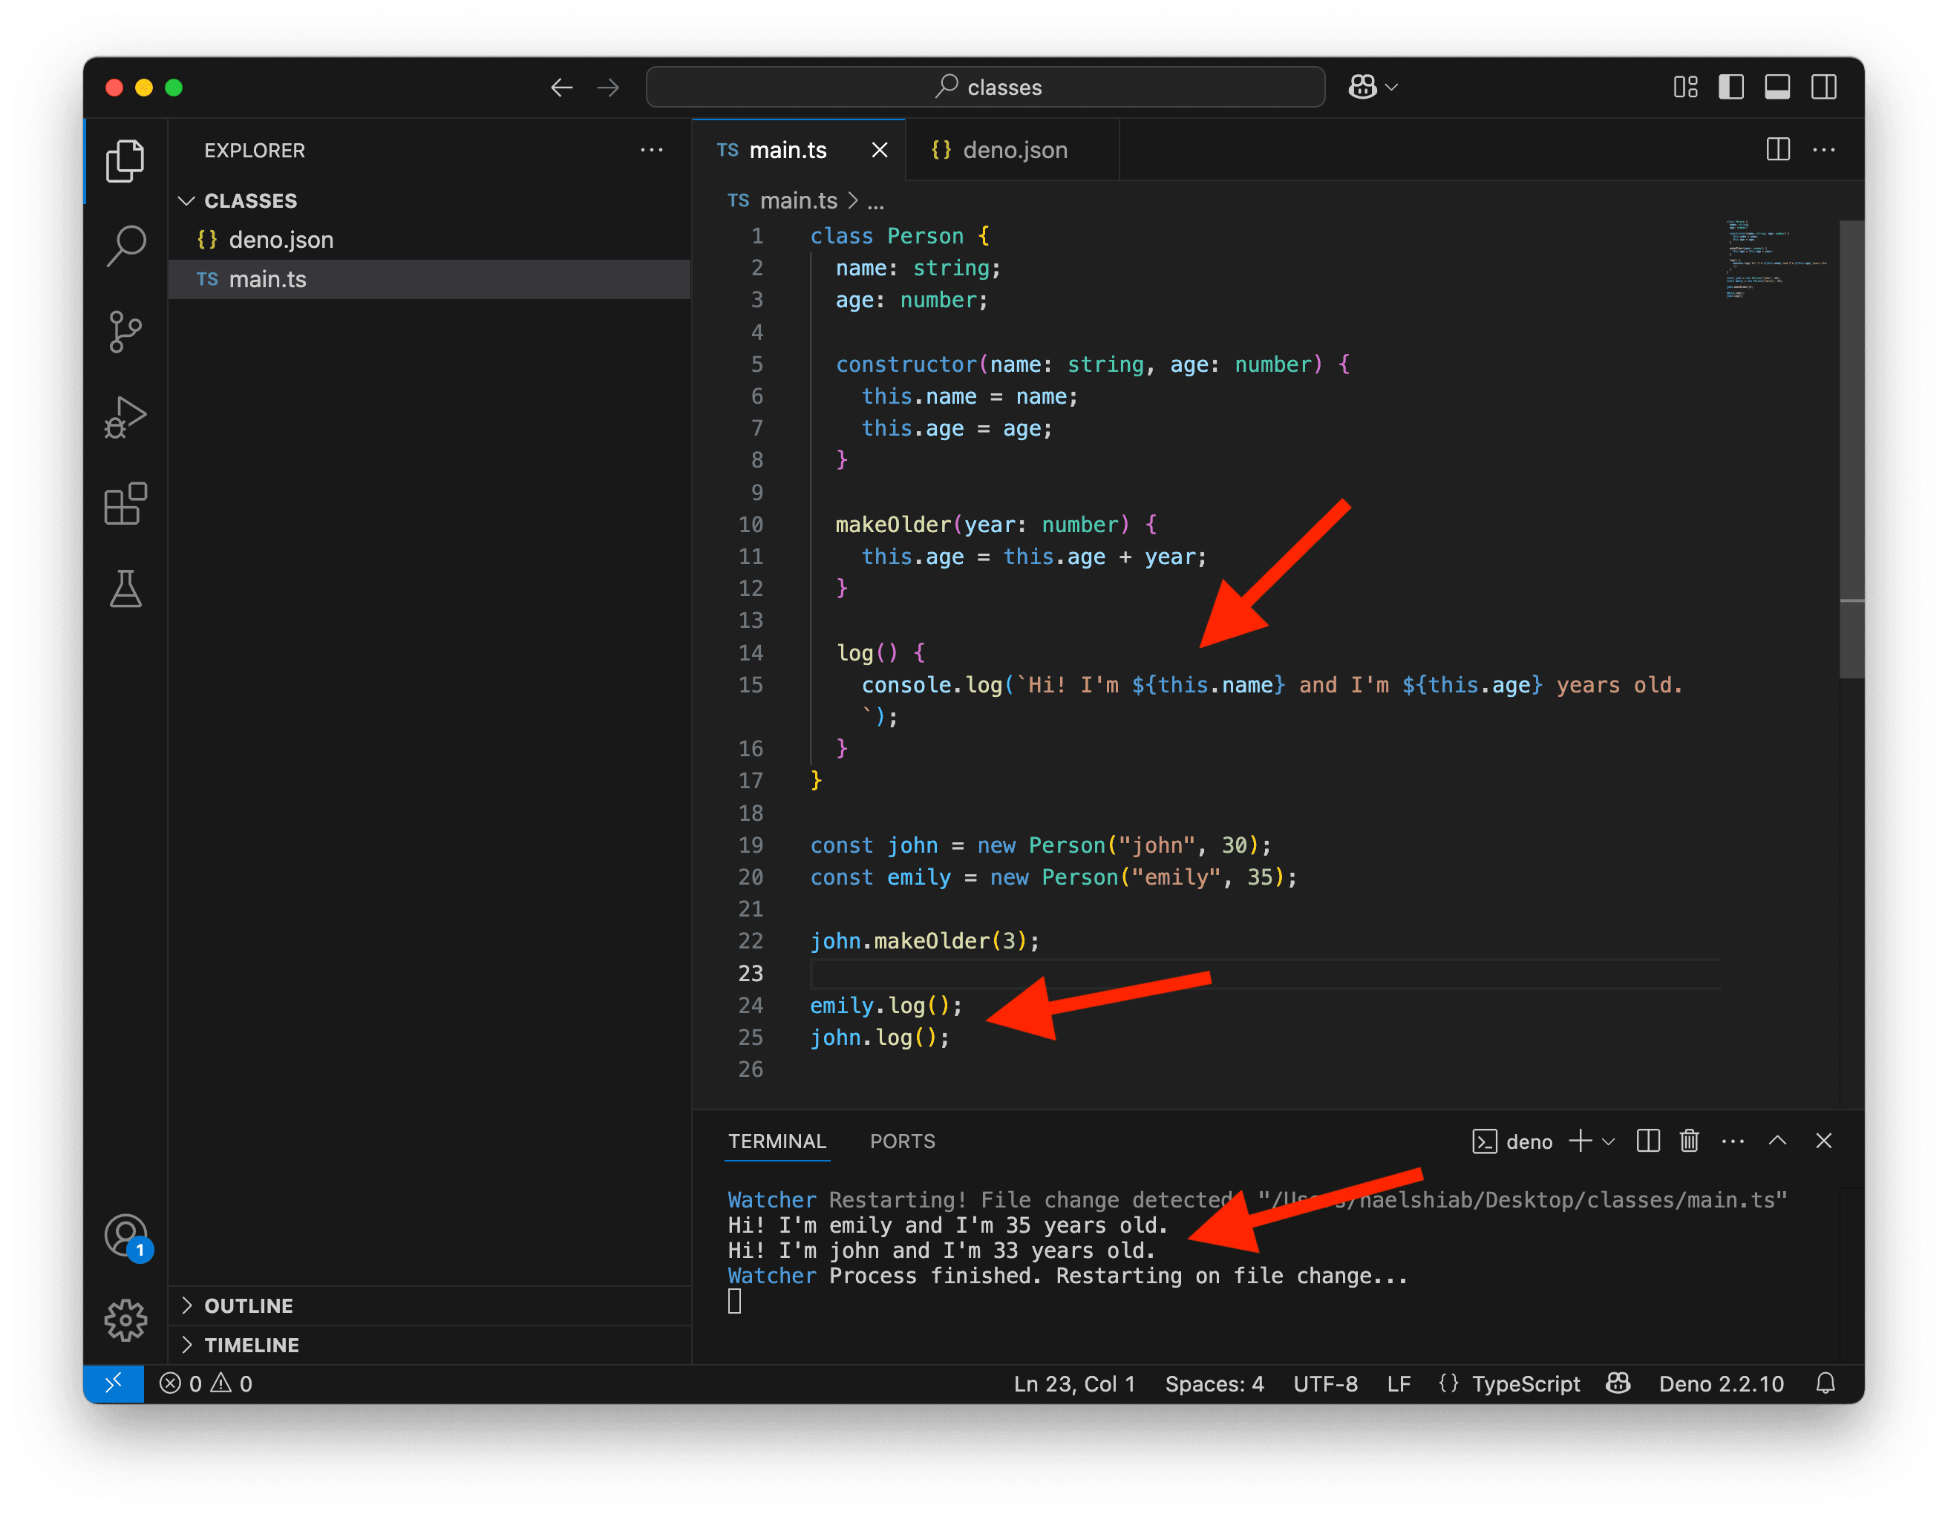Maximize the panel with up chevron
This screenshot has height=1514, width=1948.
[1778, 1141]
